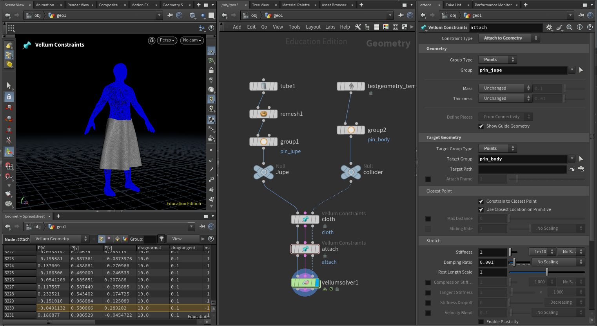Click the viewport lock camera icon

152,40
